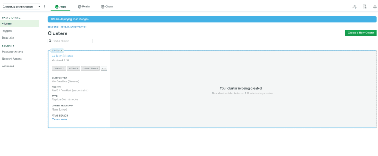The image size is (378, 156).
Task: Open Triggers in the sidebar
Action: (x=7, y=31)
